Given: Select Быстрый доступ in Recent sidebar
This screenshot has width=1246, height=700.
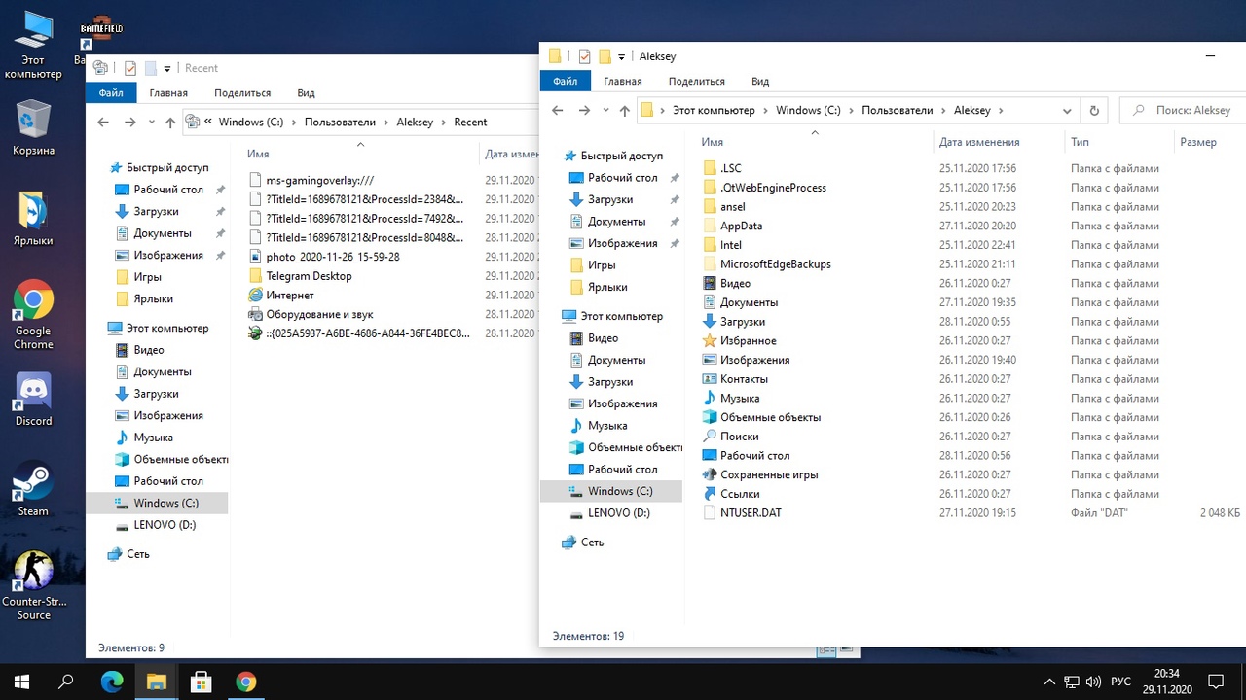Looking at the screenshot, I should [167, 167].
